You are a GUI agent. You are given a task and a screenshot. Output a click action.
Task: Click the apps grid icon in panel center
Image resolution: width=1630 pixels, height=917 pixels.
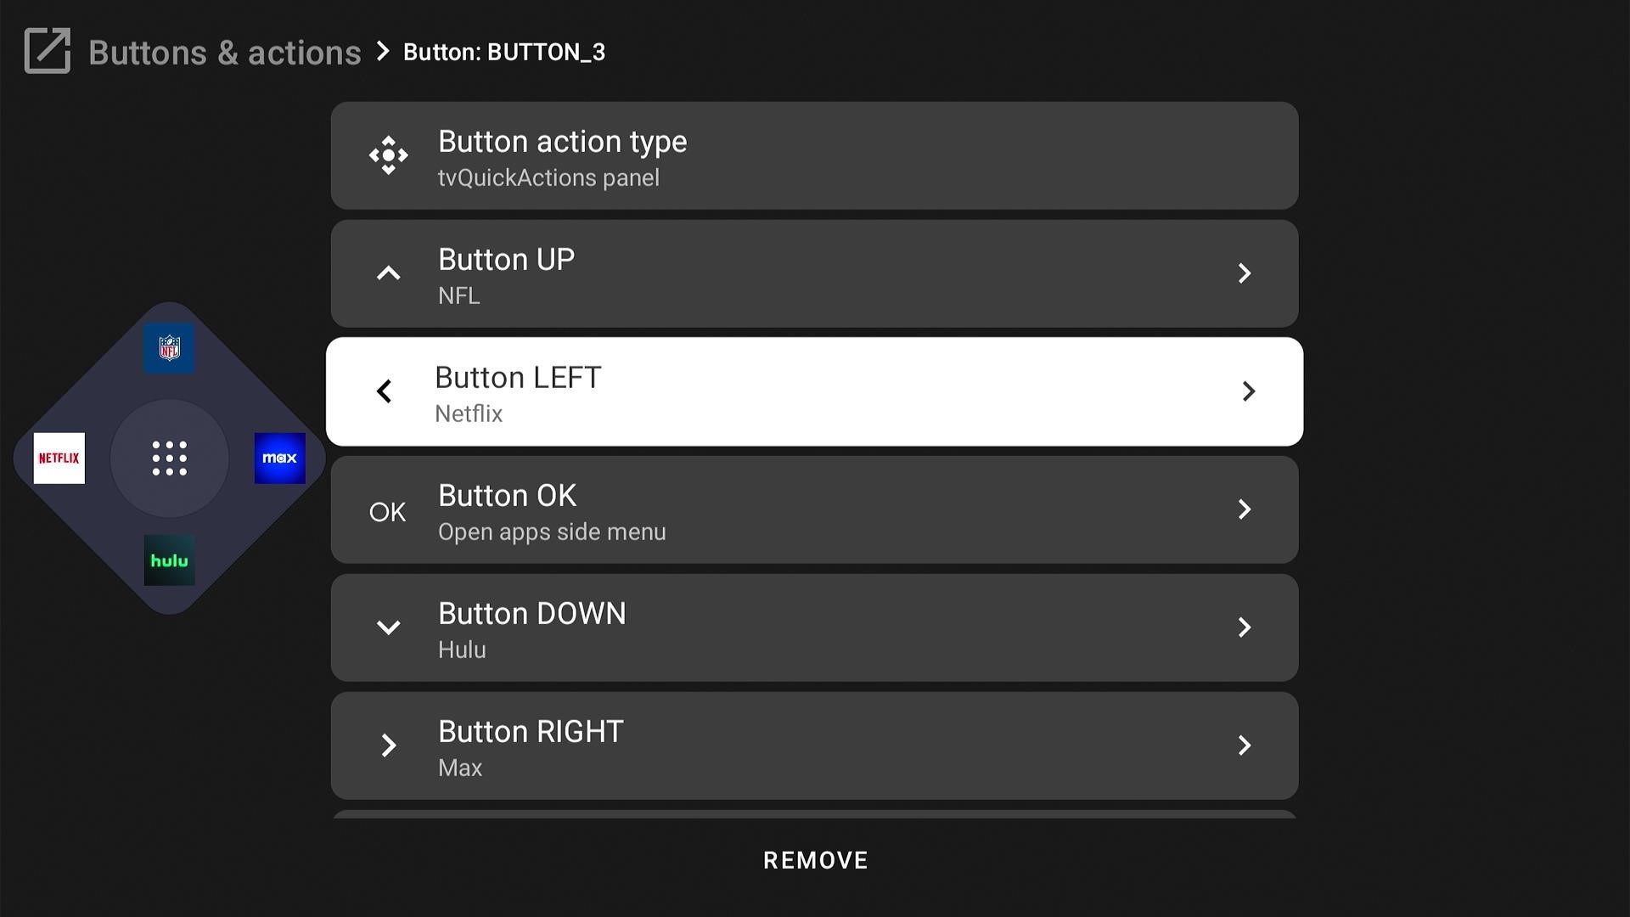pyautogui.click(x=169, y=458)
